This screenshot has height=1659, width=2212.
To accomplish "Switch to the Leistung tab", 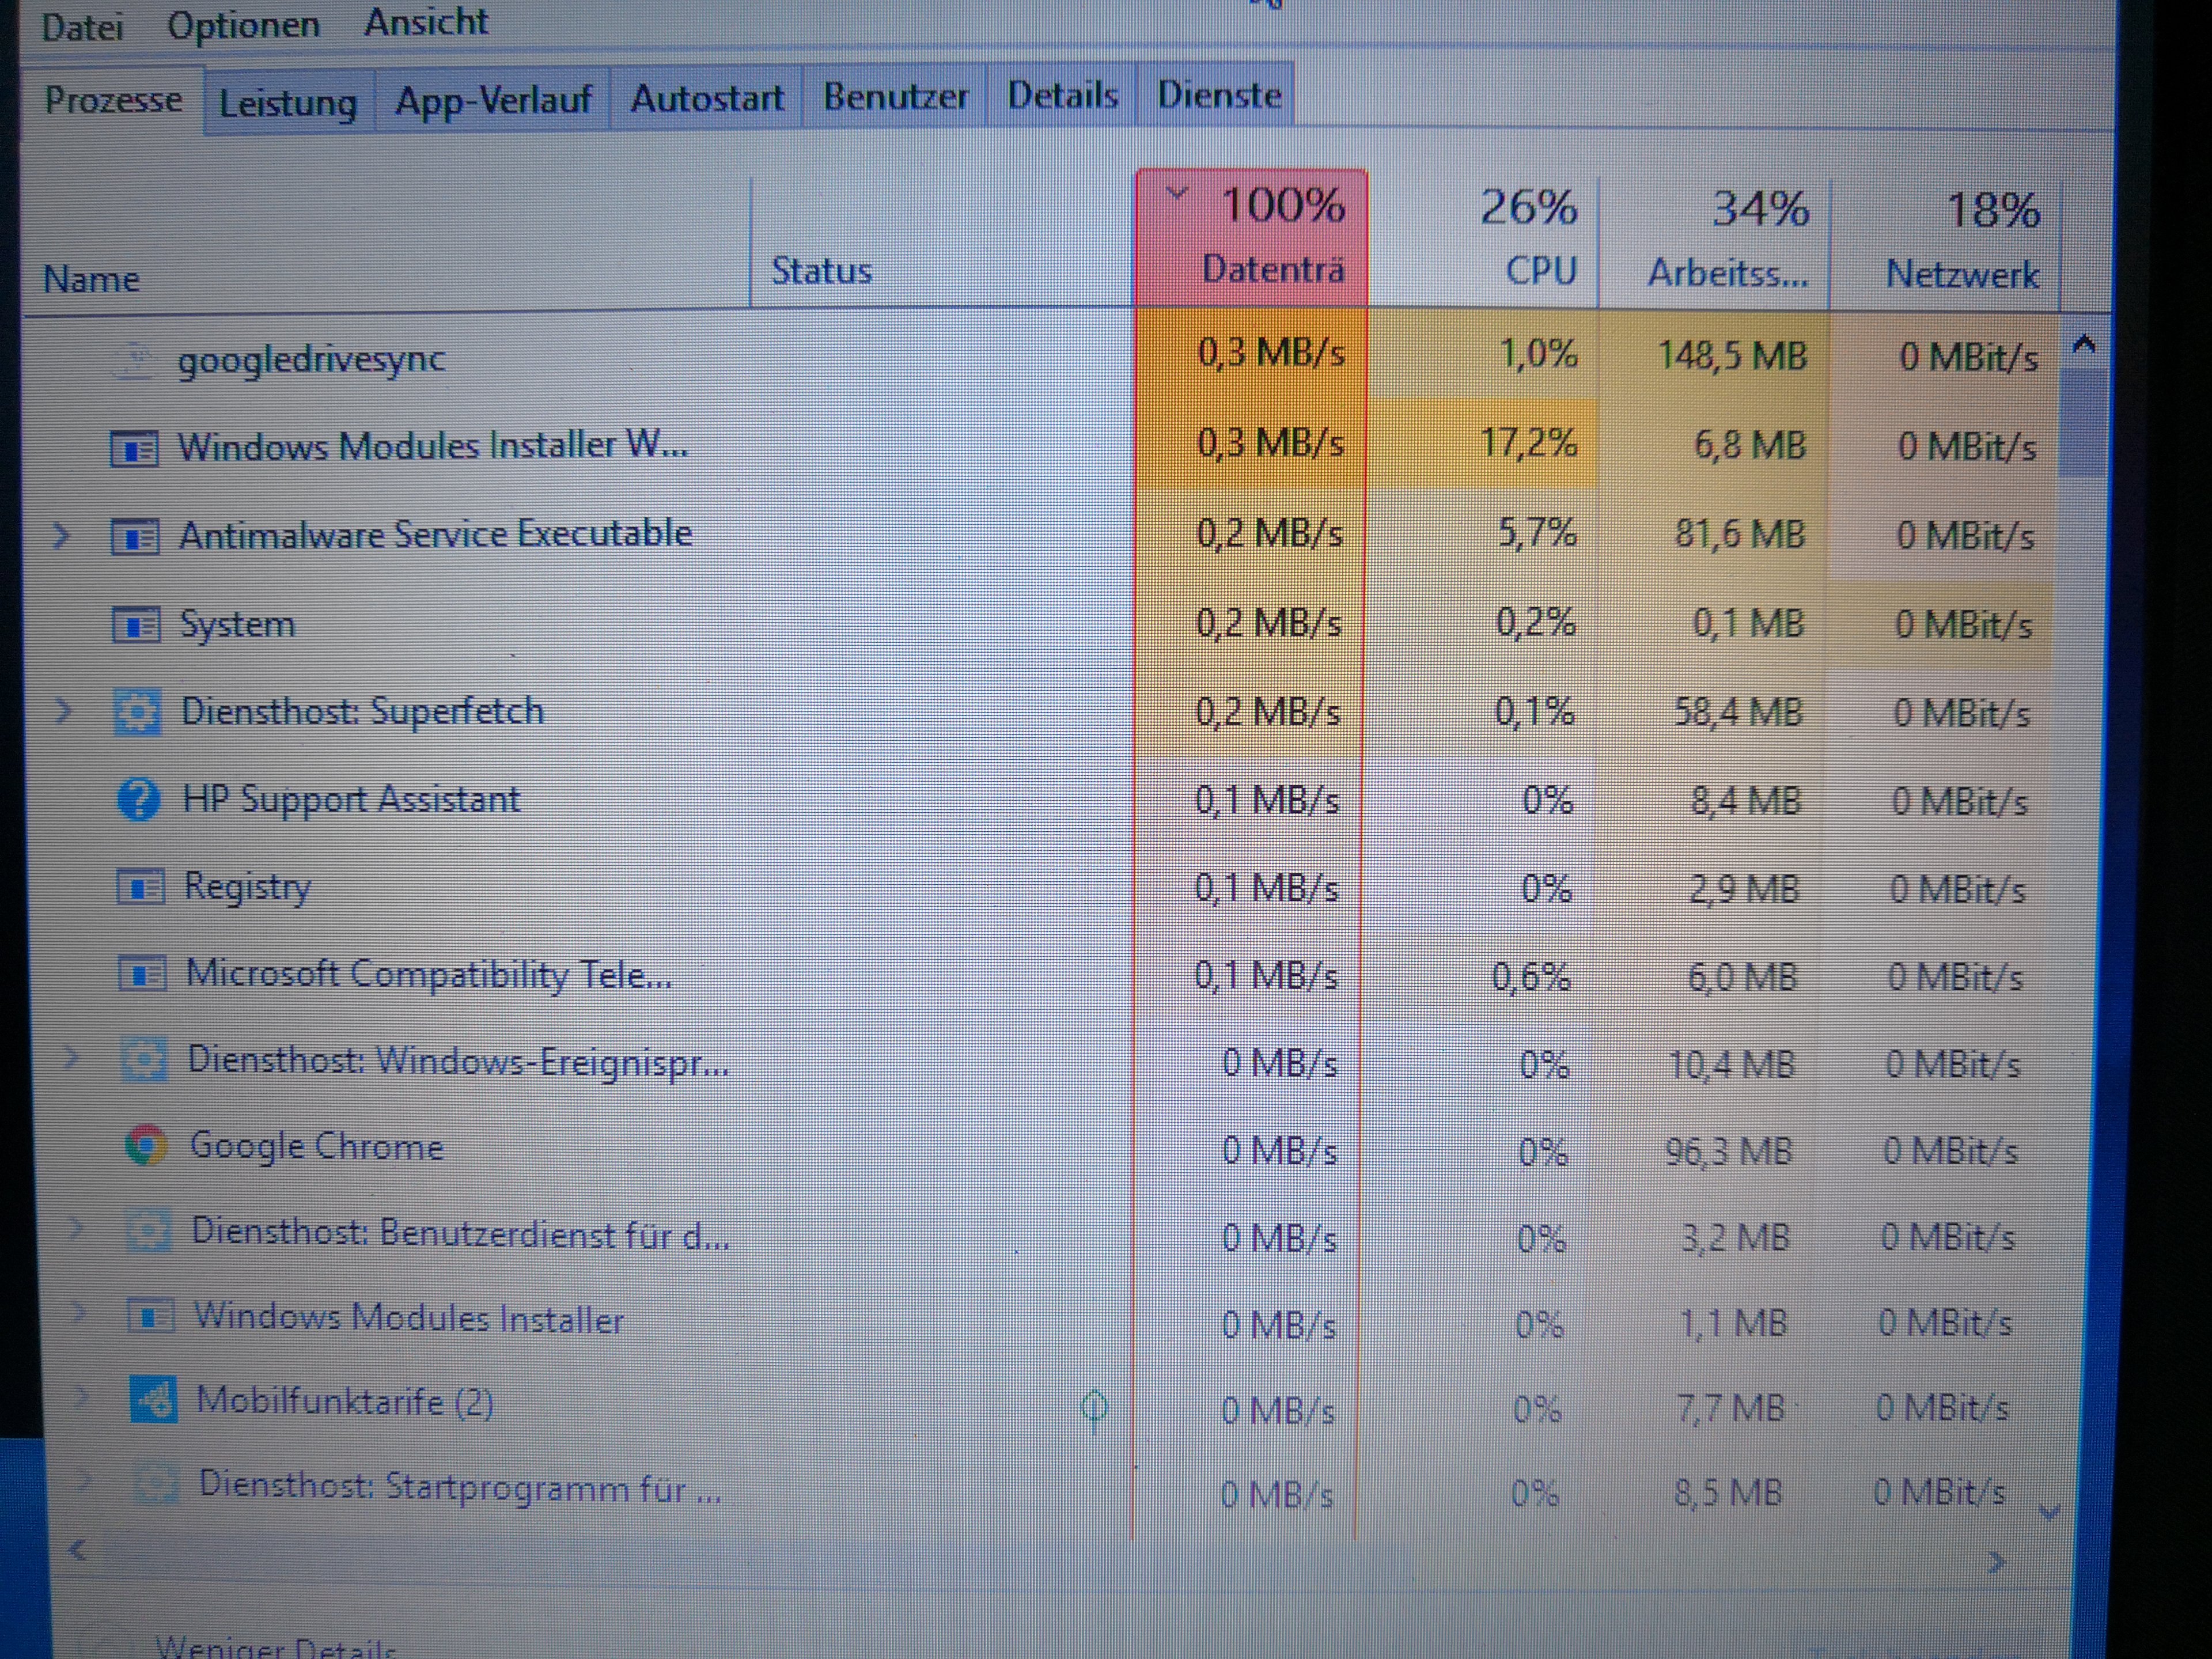I will pos(288,102).
